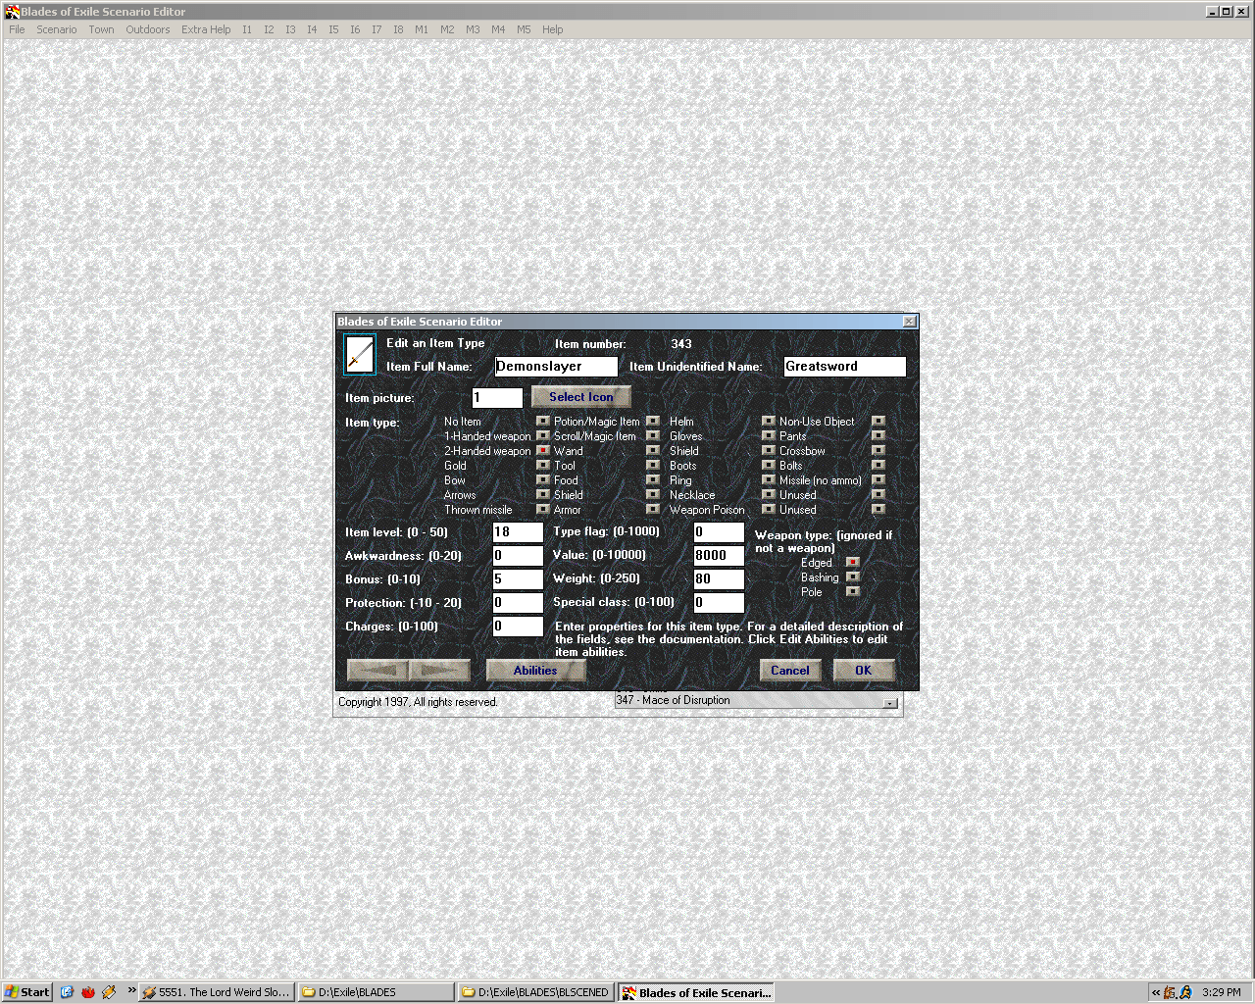Pick Scroll/Magic Item type

[x=653, y=436]
